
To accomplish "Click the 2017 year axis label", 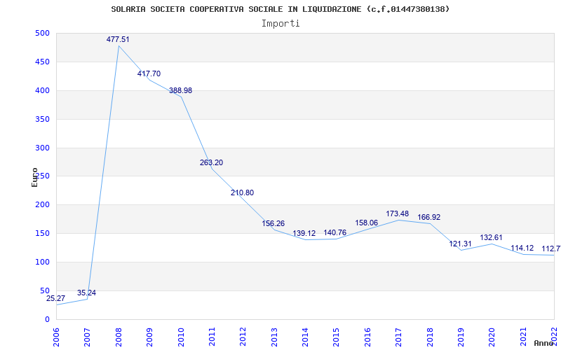I will pyautogui.click(x=398, y=337).
